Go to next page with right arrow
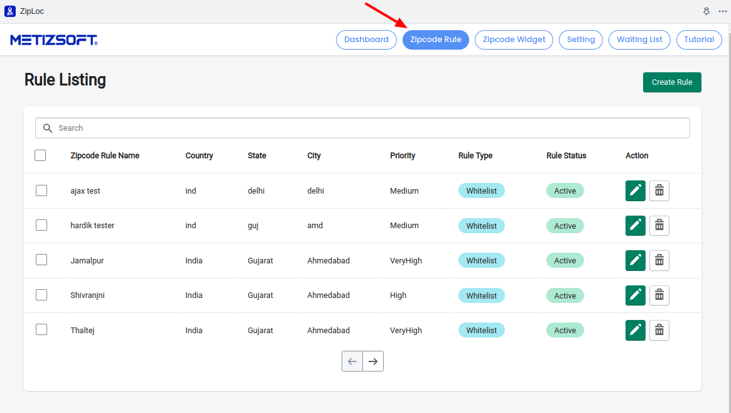Image resolution: width=731 pixels, height=413 pixels. [x=373, y=361]
